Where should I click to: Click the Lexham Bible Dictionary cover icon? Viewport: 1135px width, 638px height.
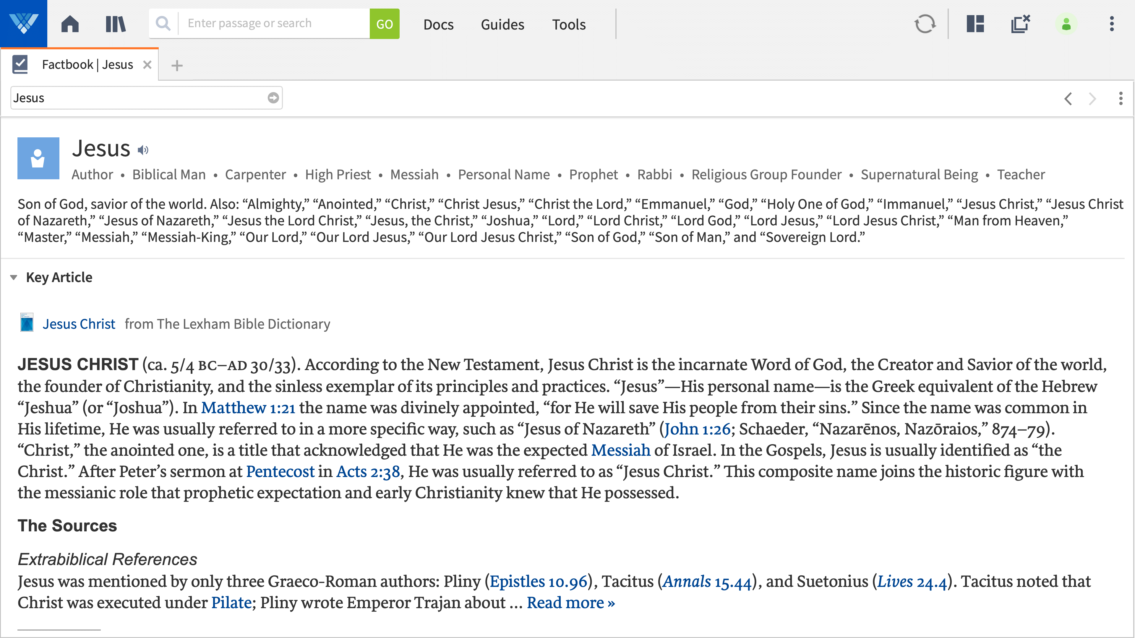pos(27,322)
